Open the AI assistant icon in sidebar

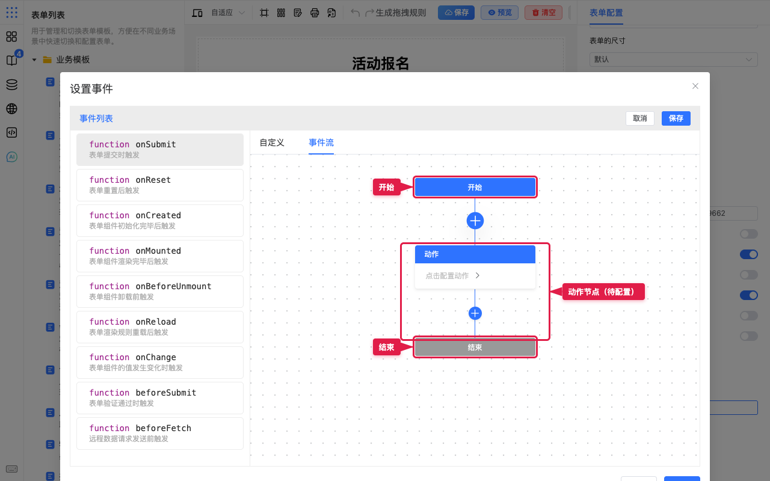11,156
